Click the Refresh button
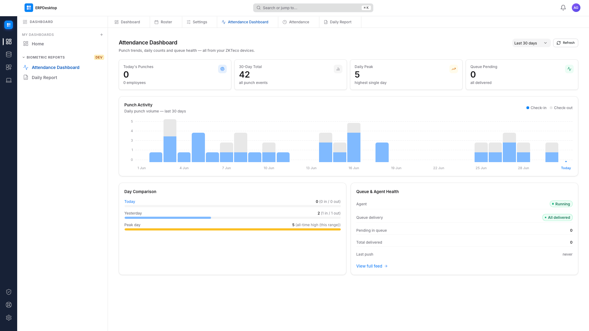The width and height of the screenshot is (589, 331). pyautogui.click(x=565, y=43)
